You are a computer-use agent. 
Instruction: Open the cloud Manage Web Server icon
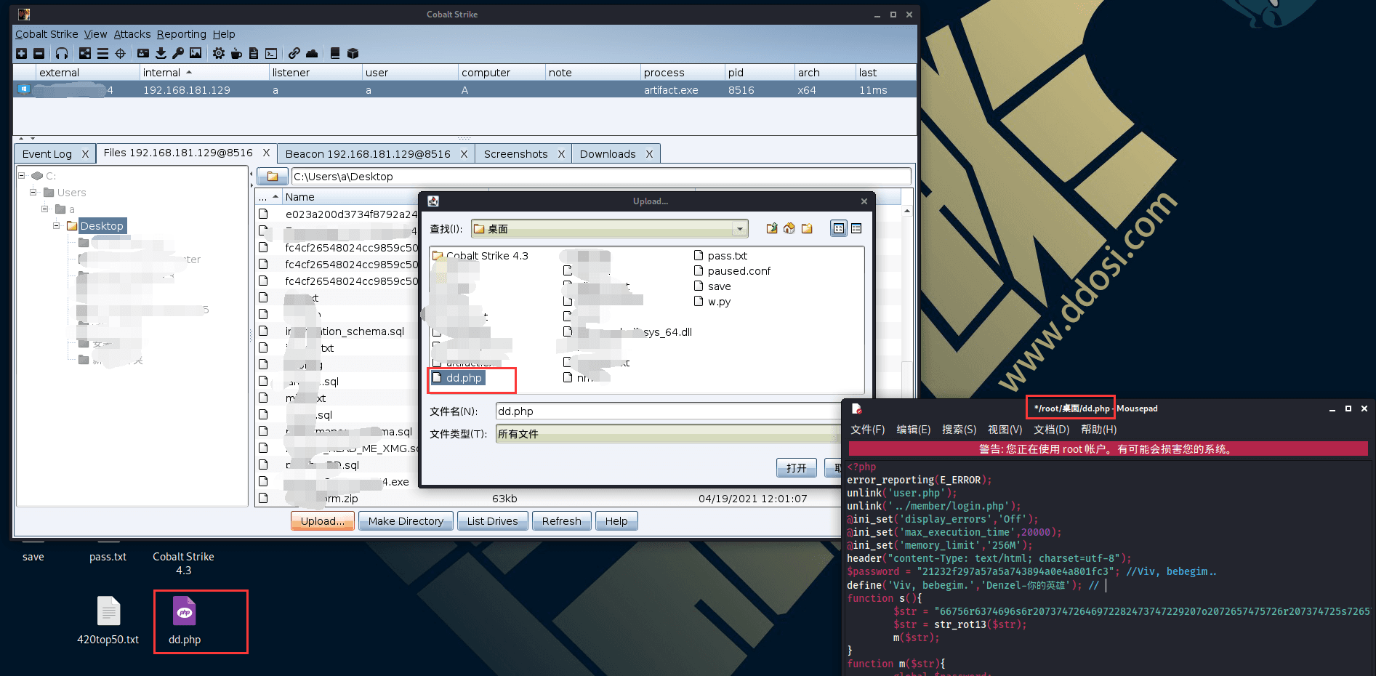(x=312, y=53)
